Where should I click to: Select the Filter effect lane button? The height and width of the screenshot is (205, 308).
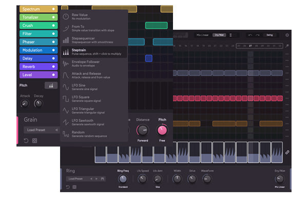click(x=34, y=34)
